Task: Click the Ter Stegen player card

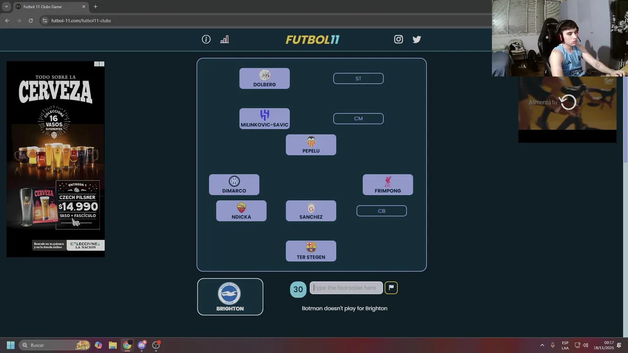Action: tap(311, 251)
